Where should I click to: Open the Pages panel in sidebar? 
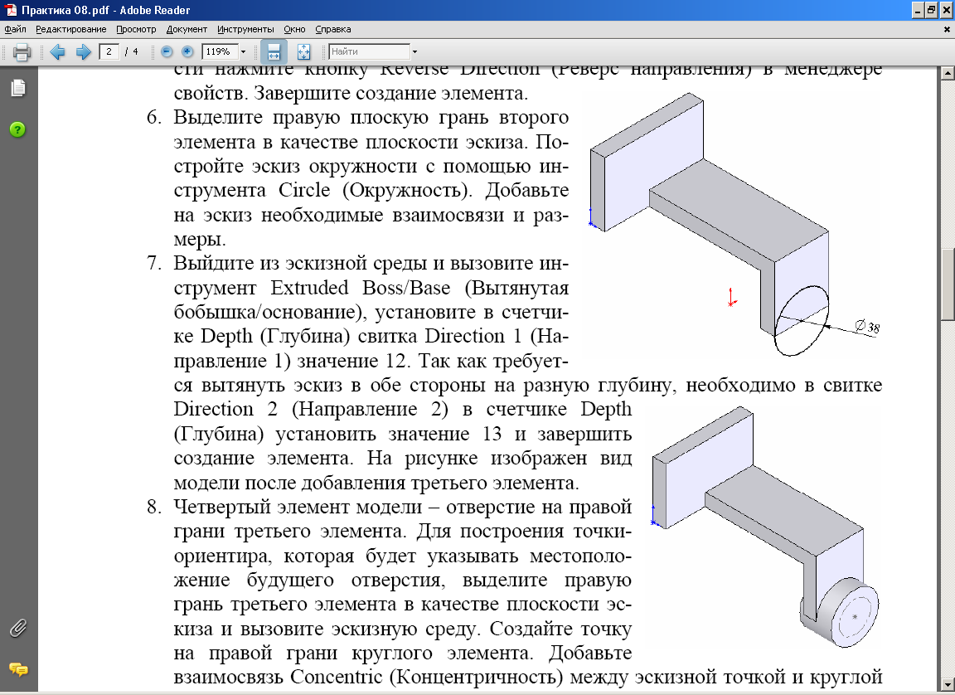coord(17,88)
